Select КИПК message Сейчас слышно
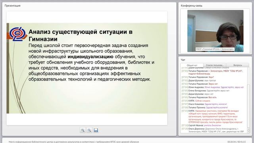The height and width of the screenshot is (143, 254). coord(196,100)
